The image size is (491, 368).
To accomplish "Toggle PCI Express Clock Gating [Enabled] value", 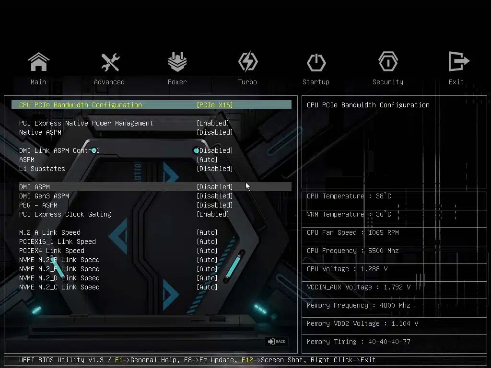I will click(x=213, y=214).
